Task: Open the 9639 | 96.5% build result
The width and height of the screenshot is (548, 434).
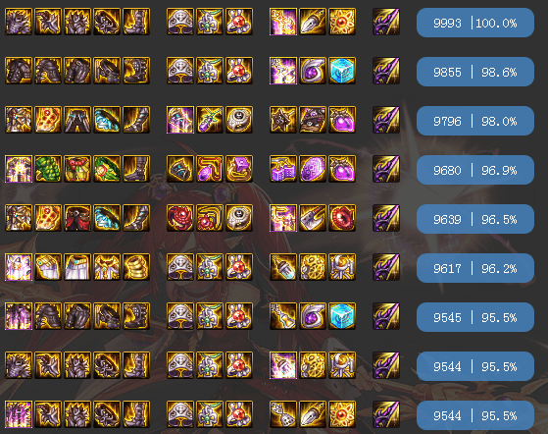Action: (474, 219)
